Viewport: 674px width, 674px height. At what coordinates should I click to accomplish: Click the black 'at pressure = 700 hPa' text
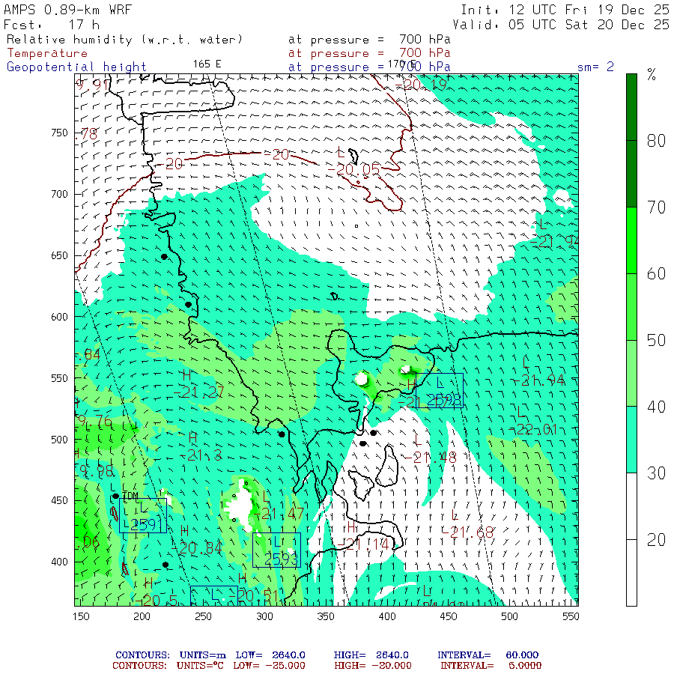click(x=369, y=40)
